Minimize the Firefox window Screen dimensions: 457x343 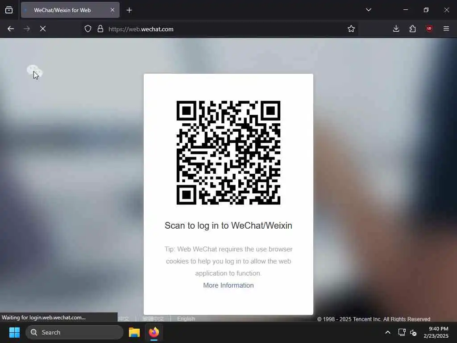(x=405, y=10)
